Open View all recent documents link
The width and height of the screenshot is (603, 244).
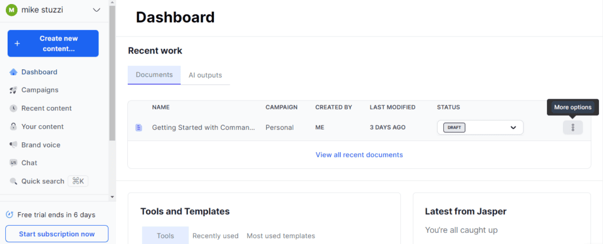coord(359,155)
